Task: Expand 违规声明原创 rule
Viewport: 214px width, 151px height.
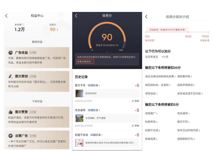Action: [x=186, y=85]
